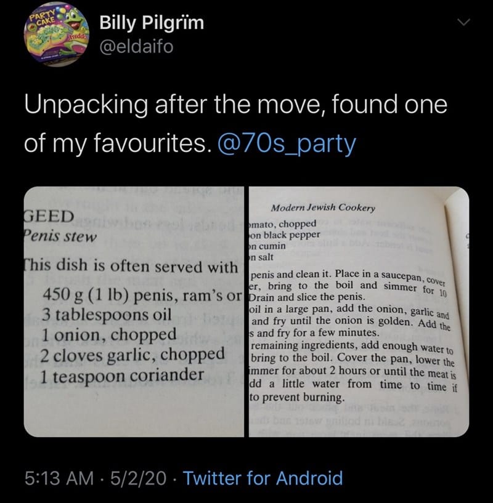Open Billy Pilgrïm's profile via display name
The height and width of the screenshot is (503, 493).
pos(151,23)
